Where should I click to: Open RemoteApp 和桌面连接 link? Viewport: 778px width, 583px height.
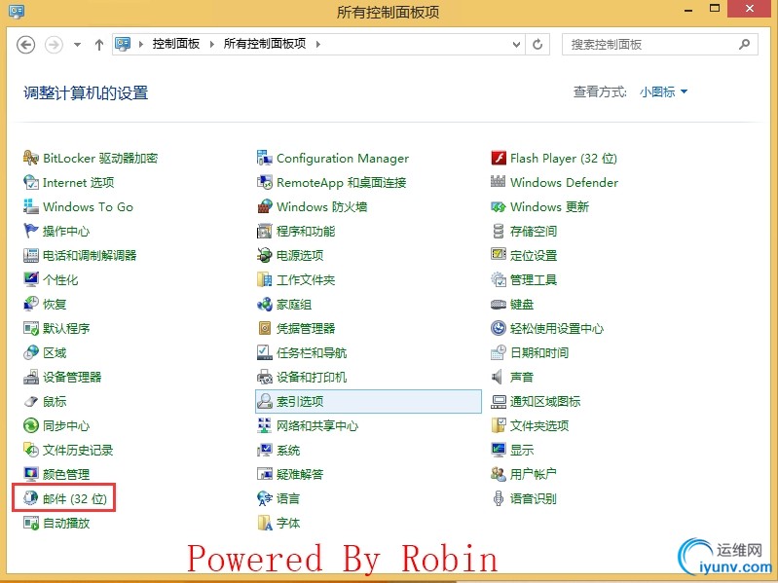(x=342, y=182)
